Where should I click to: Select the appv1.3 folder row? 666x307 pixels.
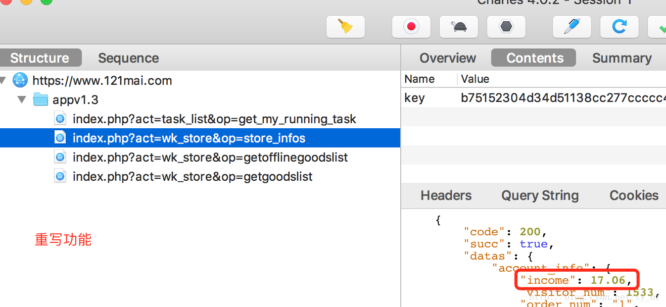200,99
